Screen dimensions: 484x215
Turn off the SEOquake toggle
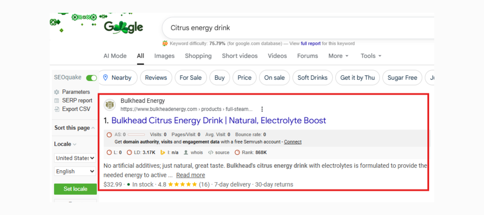tap(91, 78)
